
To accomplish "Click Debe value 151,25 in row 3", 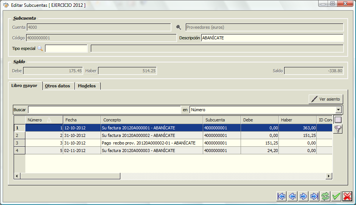I will point(260,143).
